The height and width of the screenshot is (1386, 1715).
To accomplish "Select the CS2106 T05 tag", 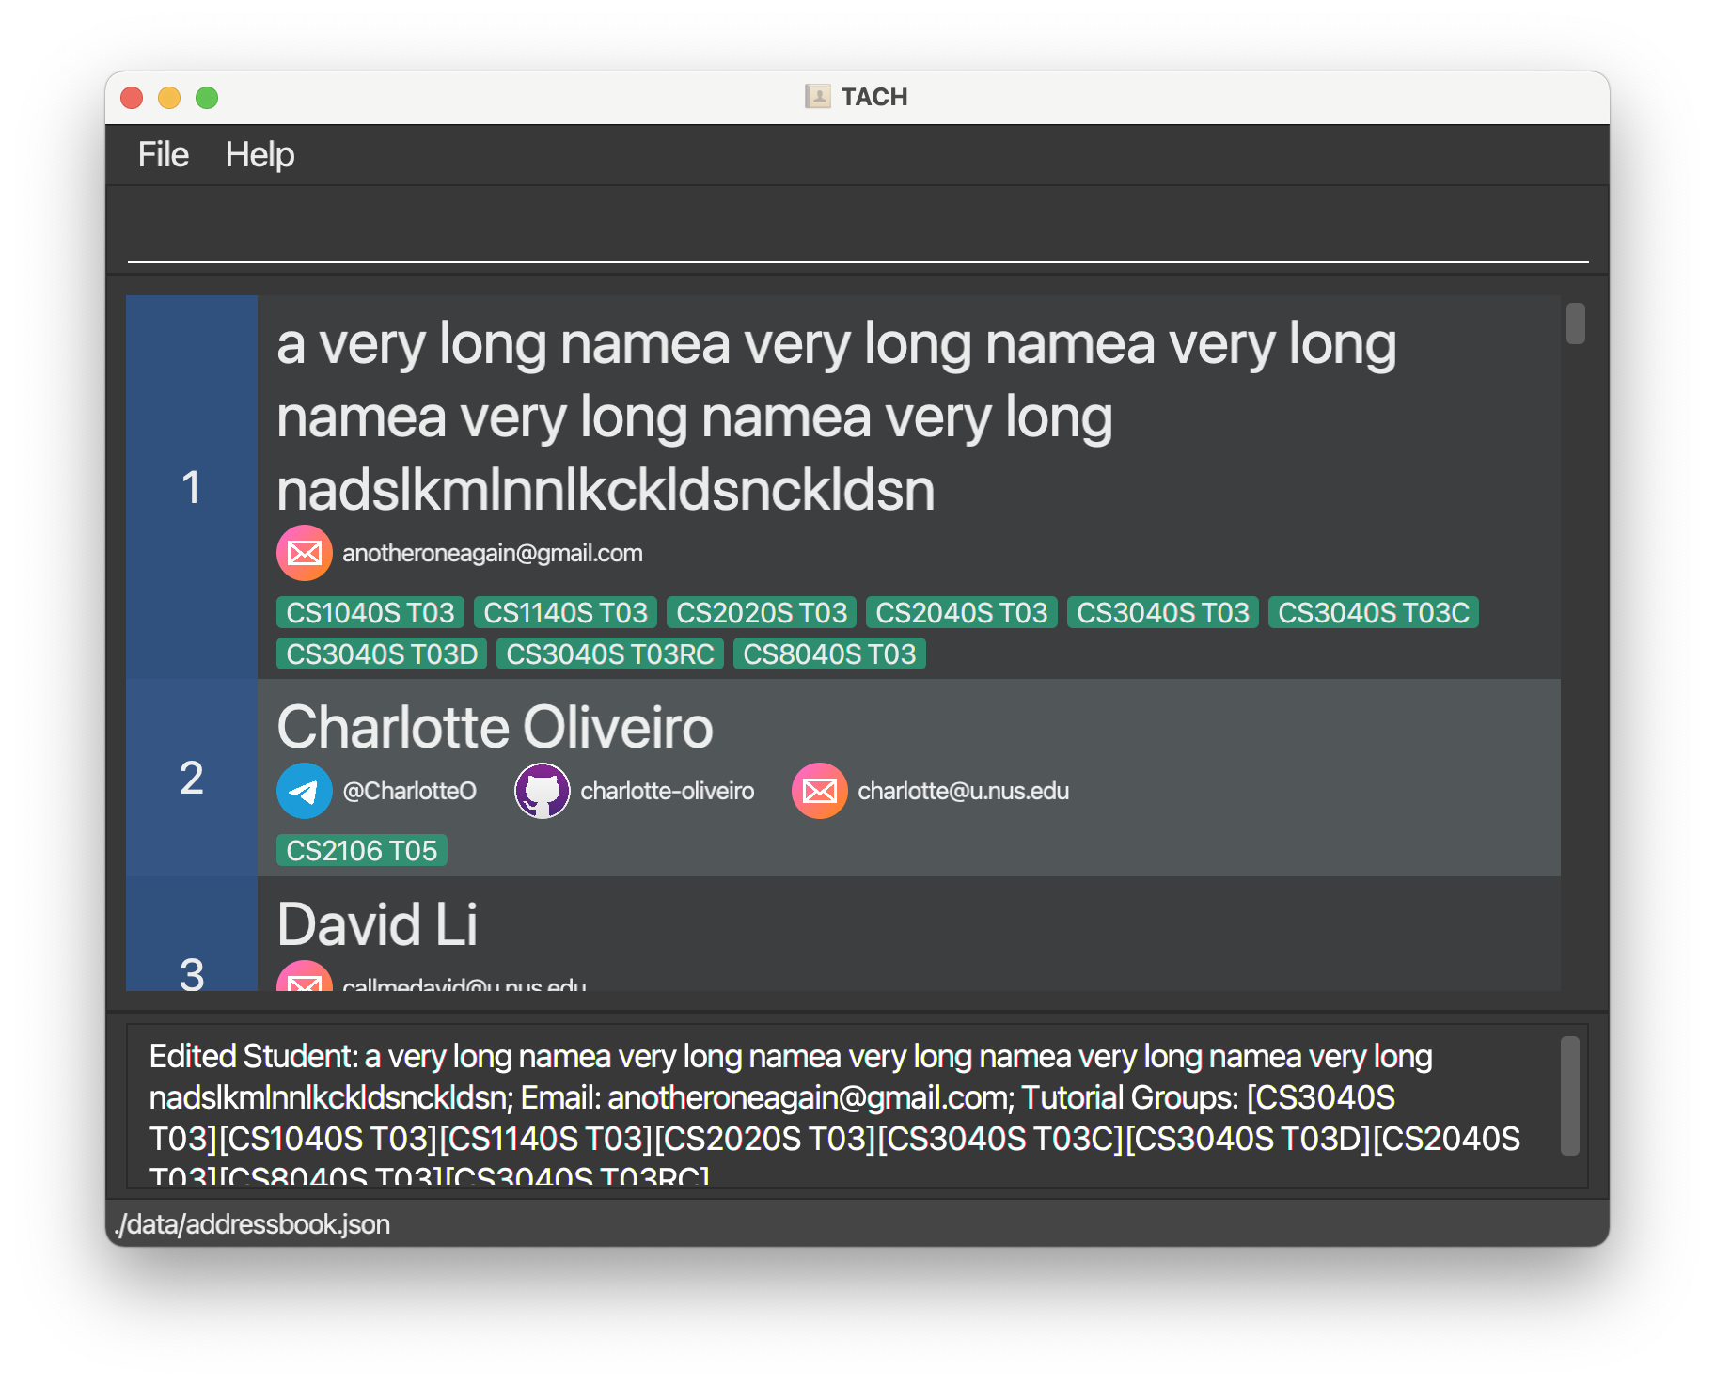I will 362,851.
